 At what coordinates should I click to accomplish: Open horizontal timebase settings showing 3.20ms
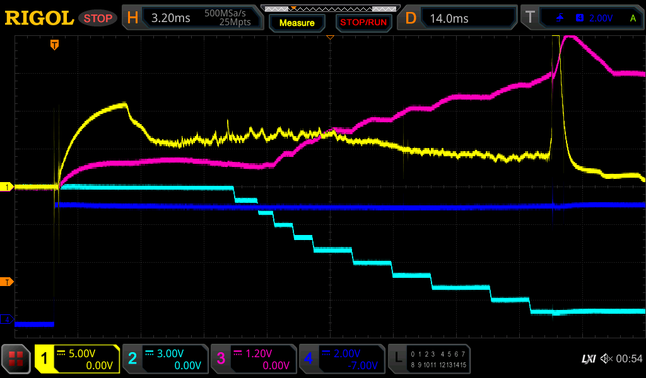[192, 18]
